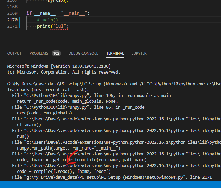221x188 pixels.
Task: Switch to the JUPYTER tab
Action: pyautogui.click(x=139, y=53)
